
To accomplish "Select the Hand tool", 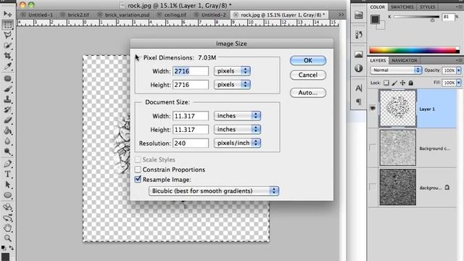I will [x=7, y=228].
